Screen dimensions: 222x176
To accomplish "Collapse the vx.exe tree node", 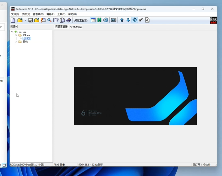I will click(12, 32).
